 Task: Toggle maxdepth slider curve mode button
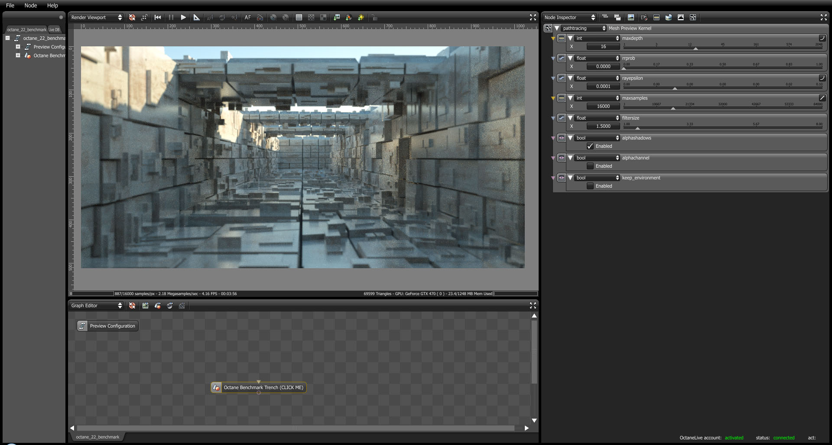point(822,38)
